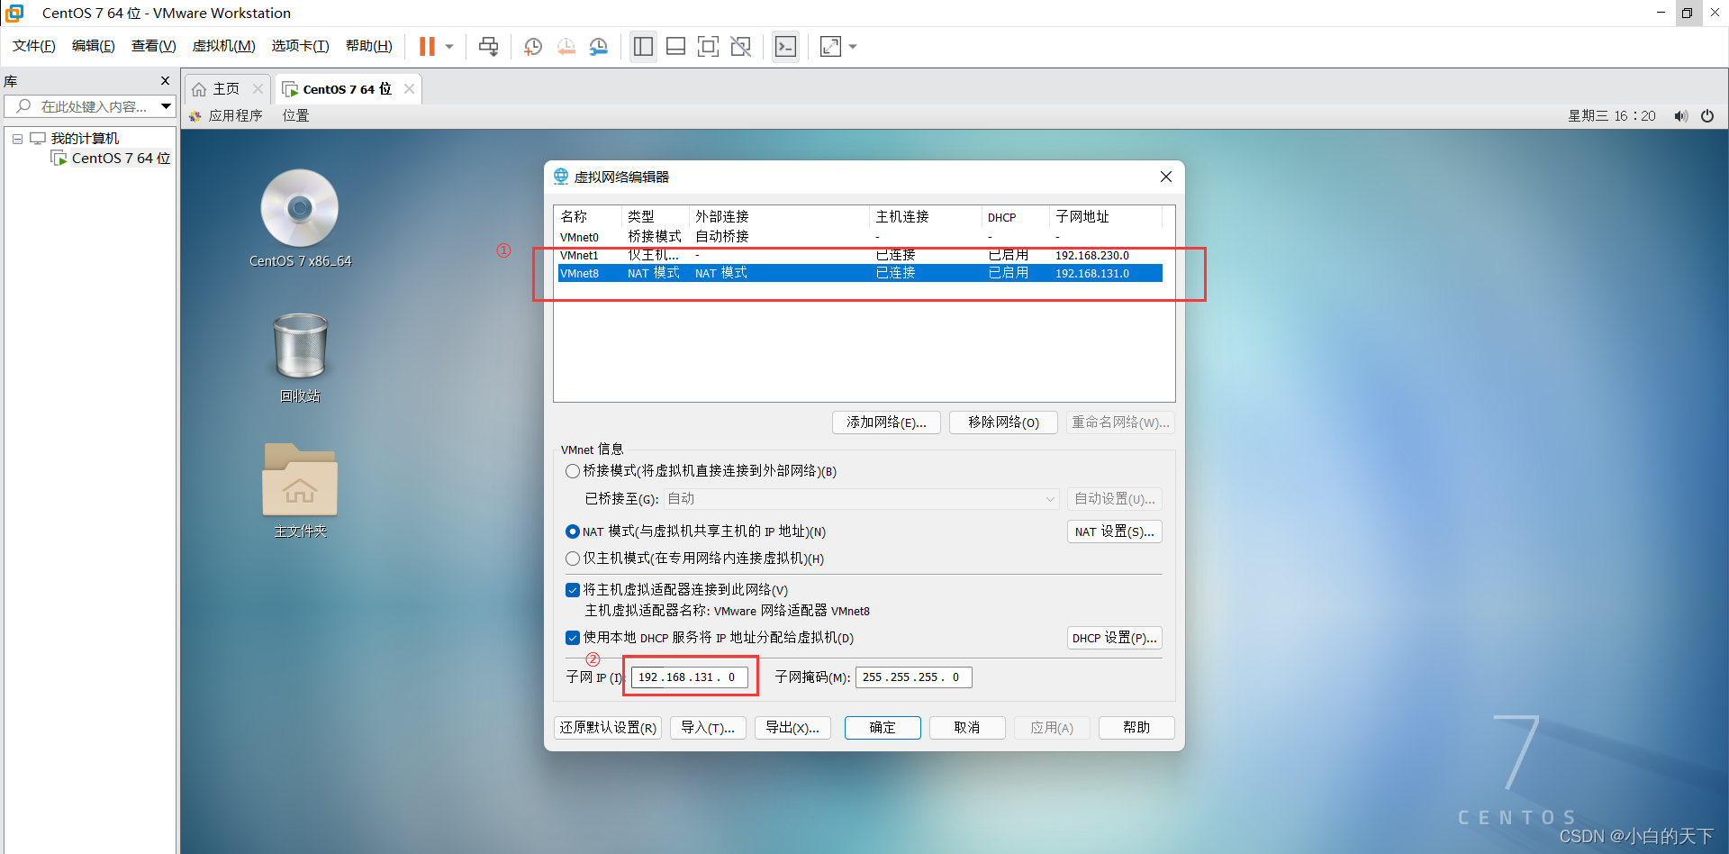The height and width of the screenshot is (854, 1729).
Task: Open the 编辑(E) menu
Action: tap(94, 46)
